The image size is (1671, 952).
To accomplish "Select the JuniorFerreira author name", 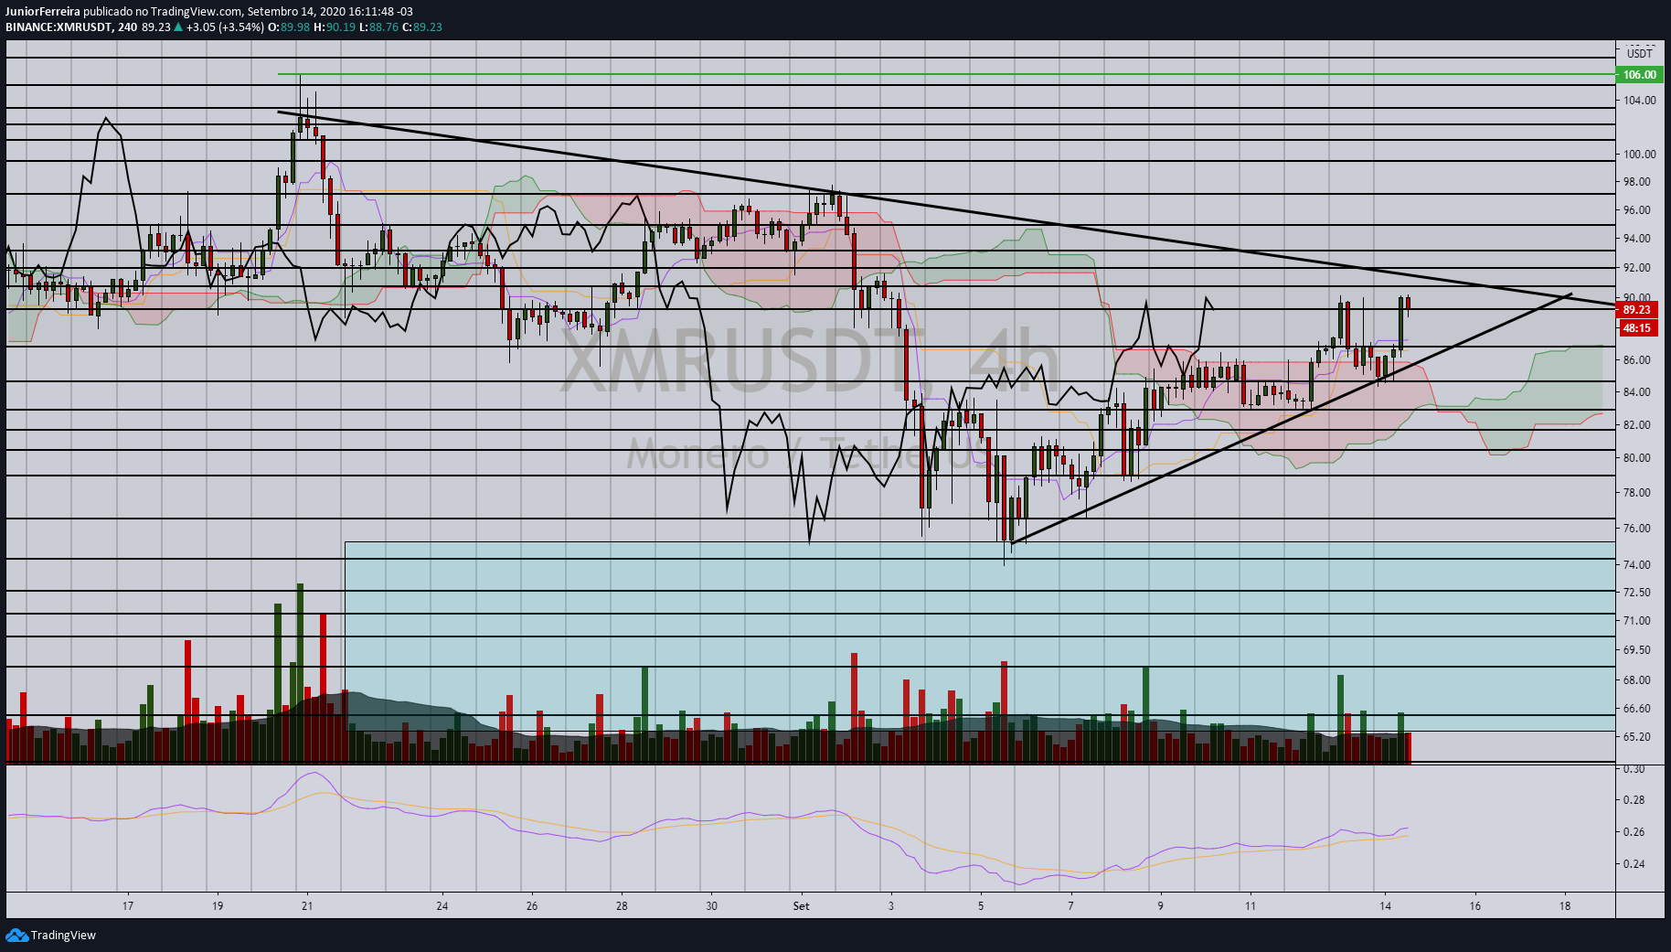I will click(42, 11).
